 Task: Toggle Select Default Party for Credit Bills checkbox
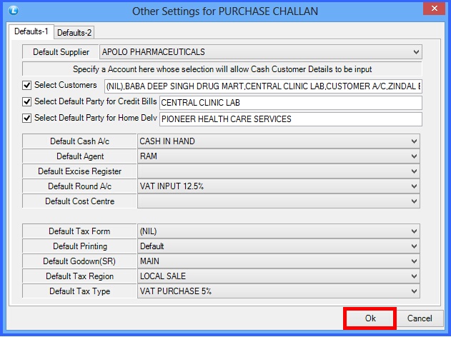pyautogui.click(x=26, y=101)
